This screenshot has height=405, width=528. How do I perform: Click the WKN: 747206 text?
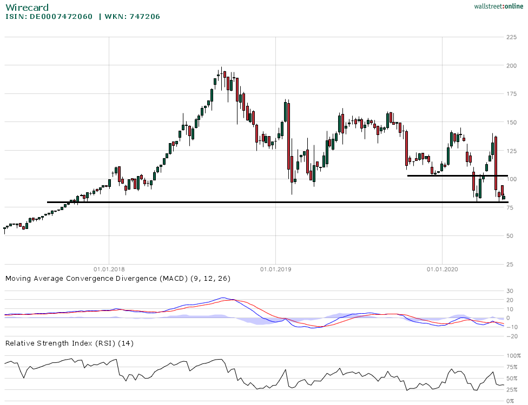click(133, 16)
